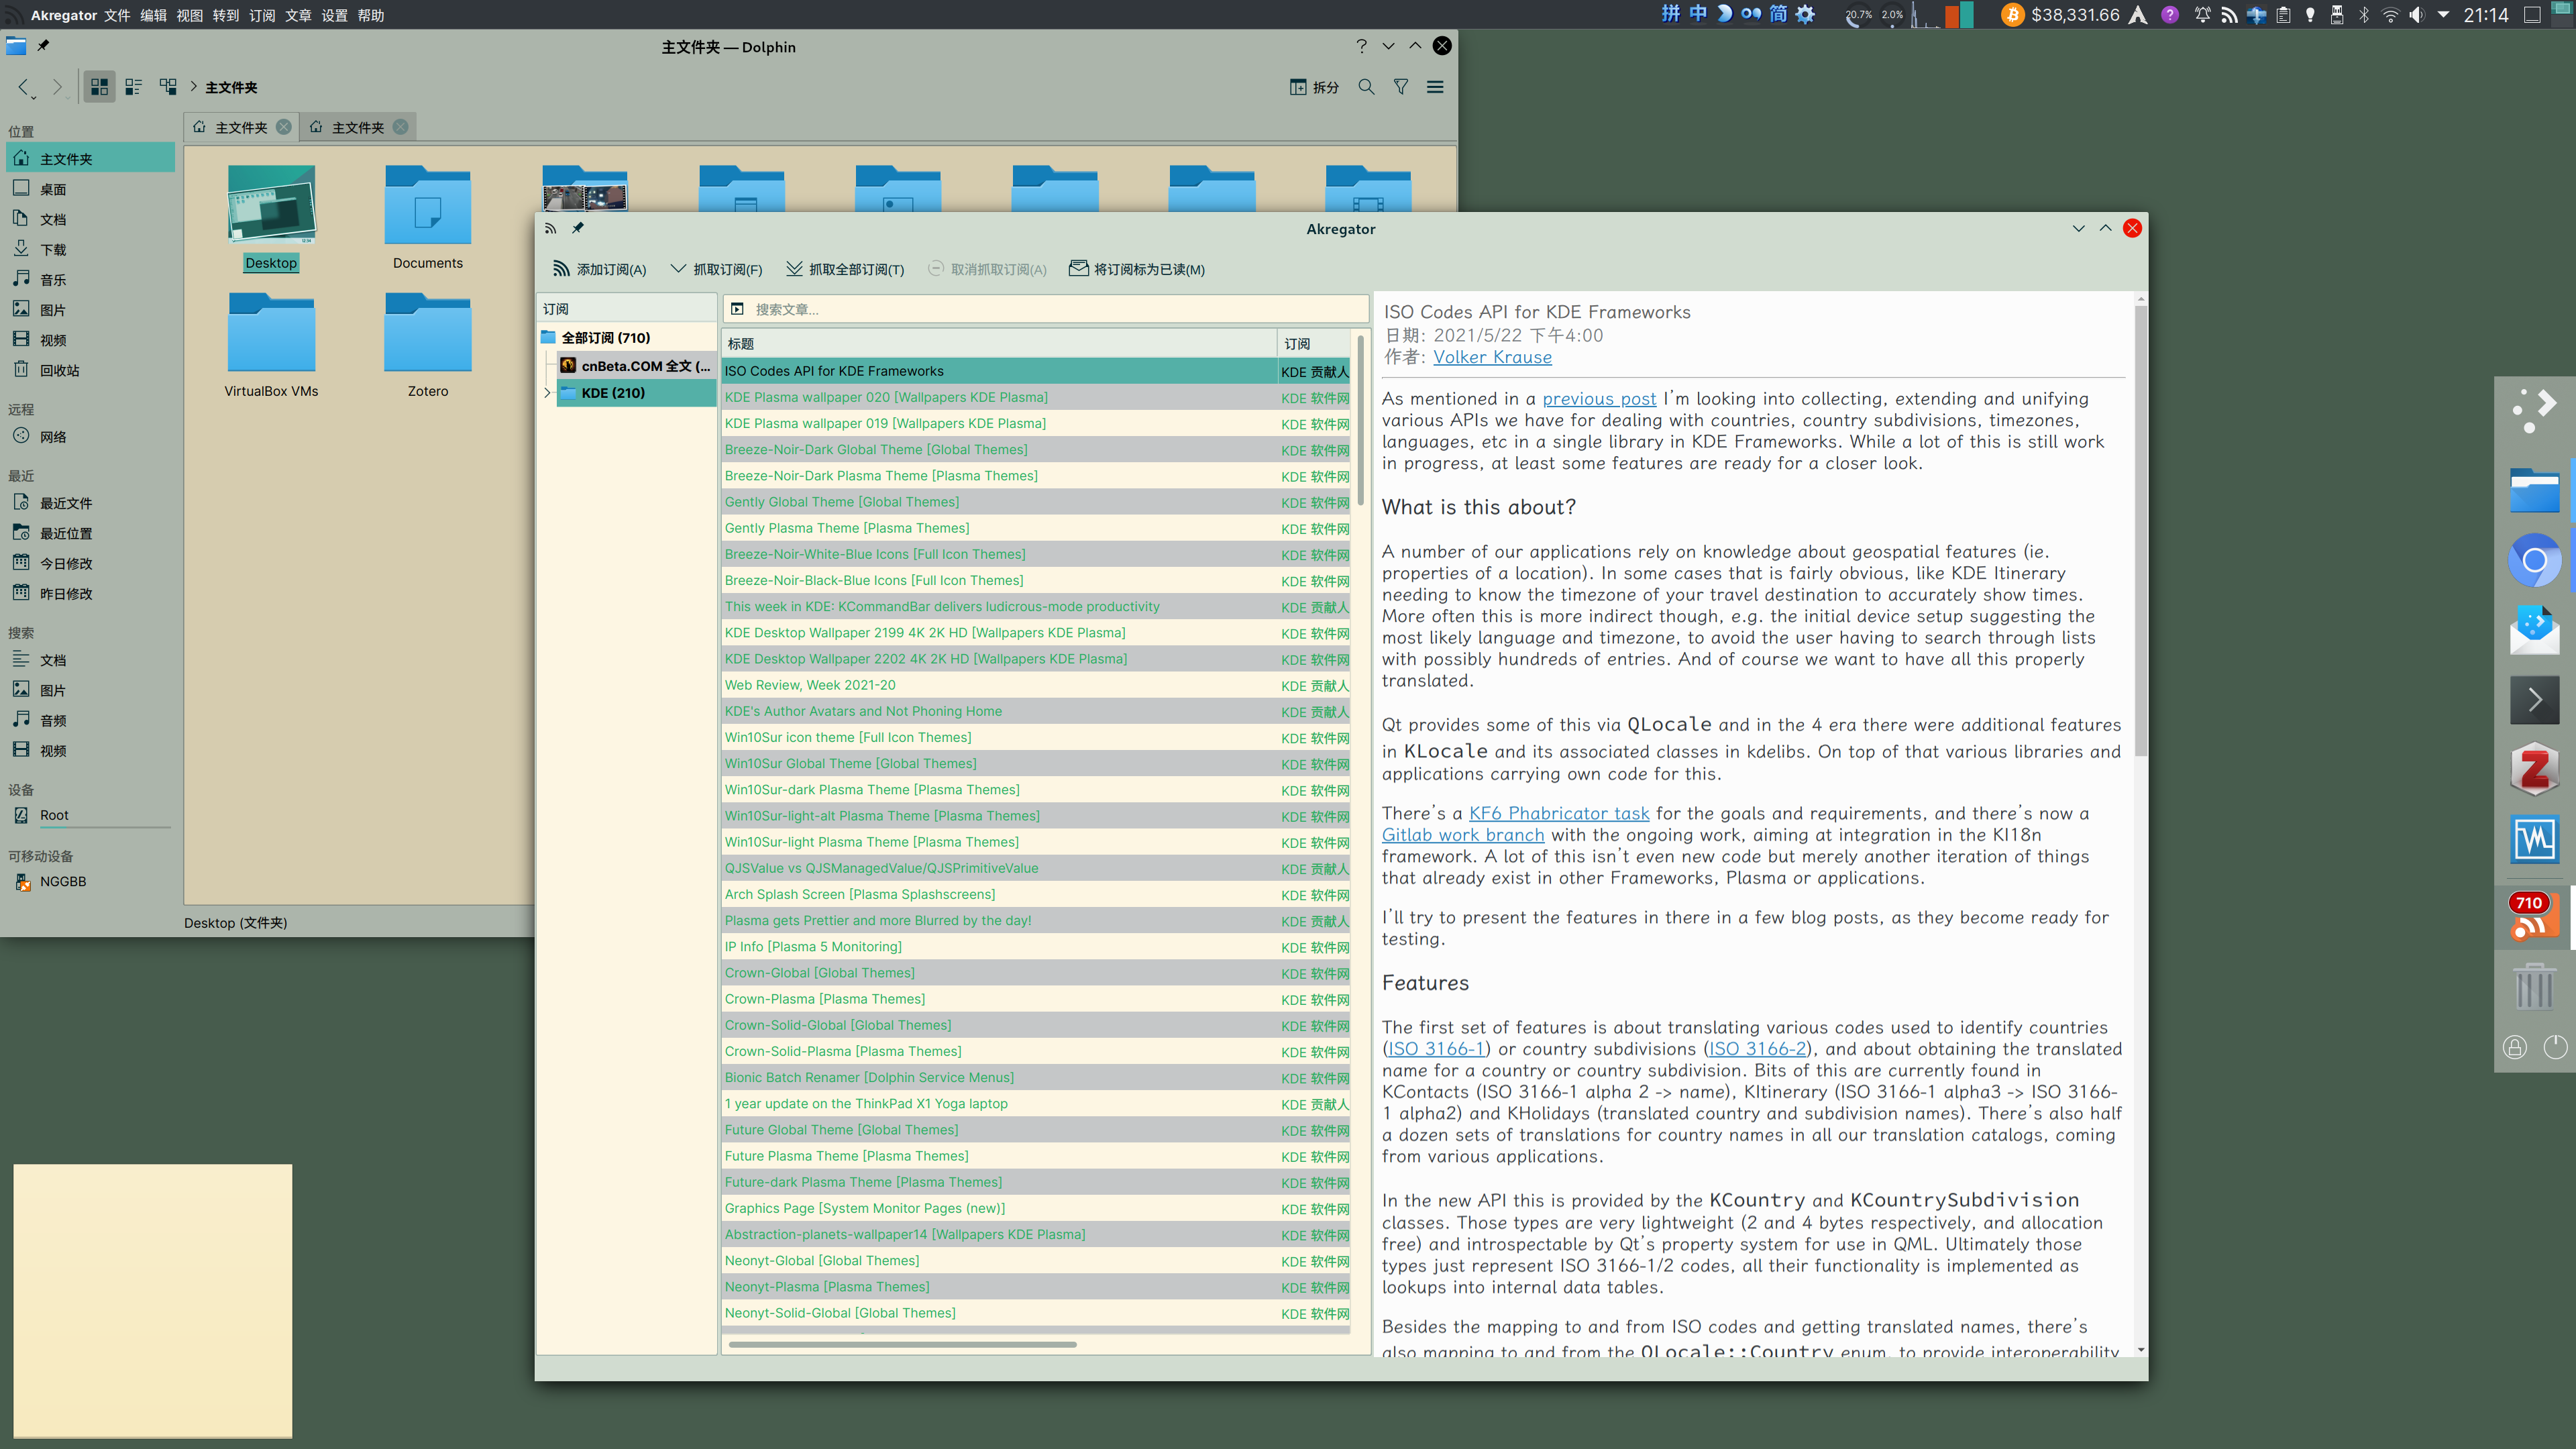Image resolution: width=2576 pixels, height=1449 pixels.
Task: Go back in Dolphin with the left arrow
Action: (x=24, y=87)
